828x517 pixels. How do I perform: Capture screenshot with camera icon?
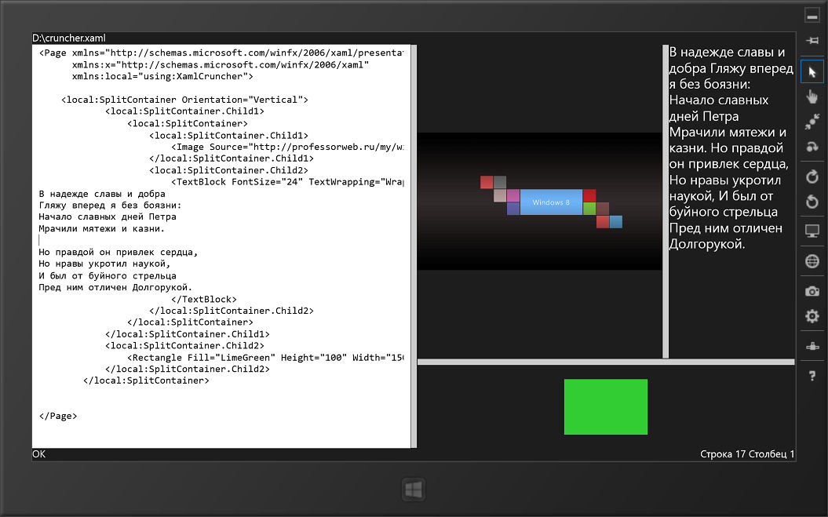click(812, 291)
